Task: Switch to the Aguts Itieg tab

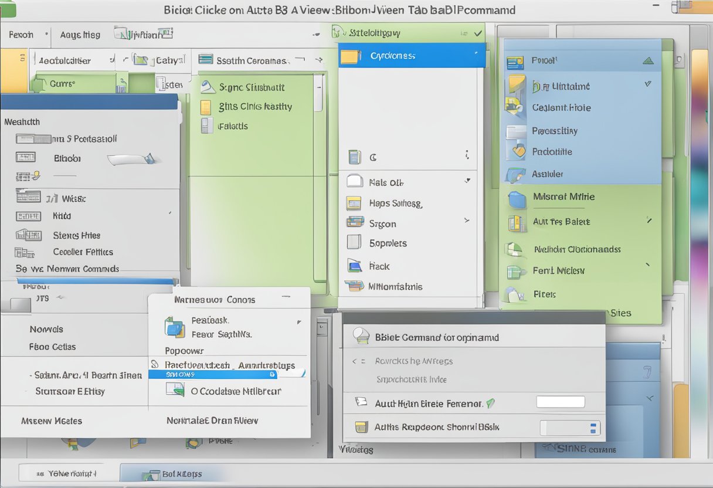Action: (79, 35)
